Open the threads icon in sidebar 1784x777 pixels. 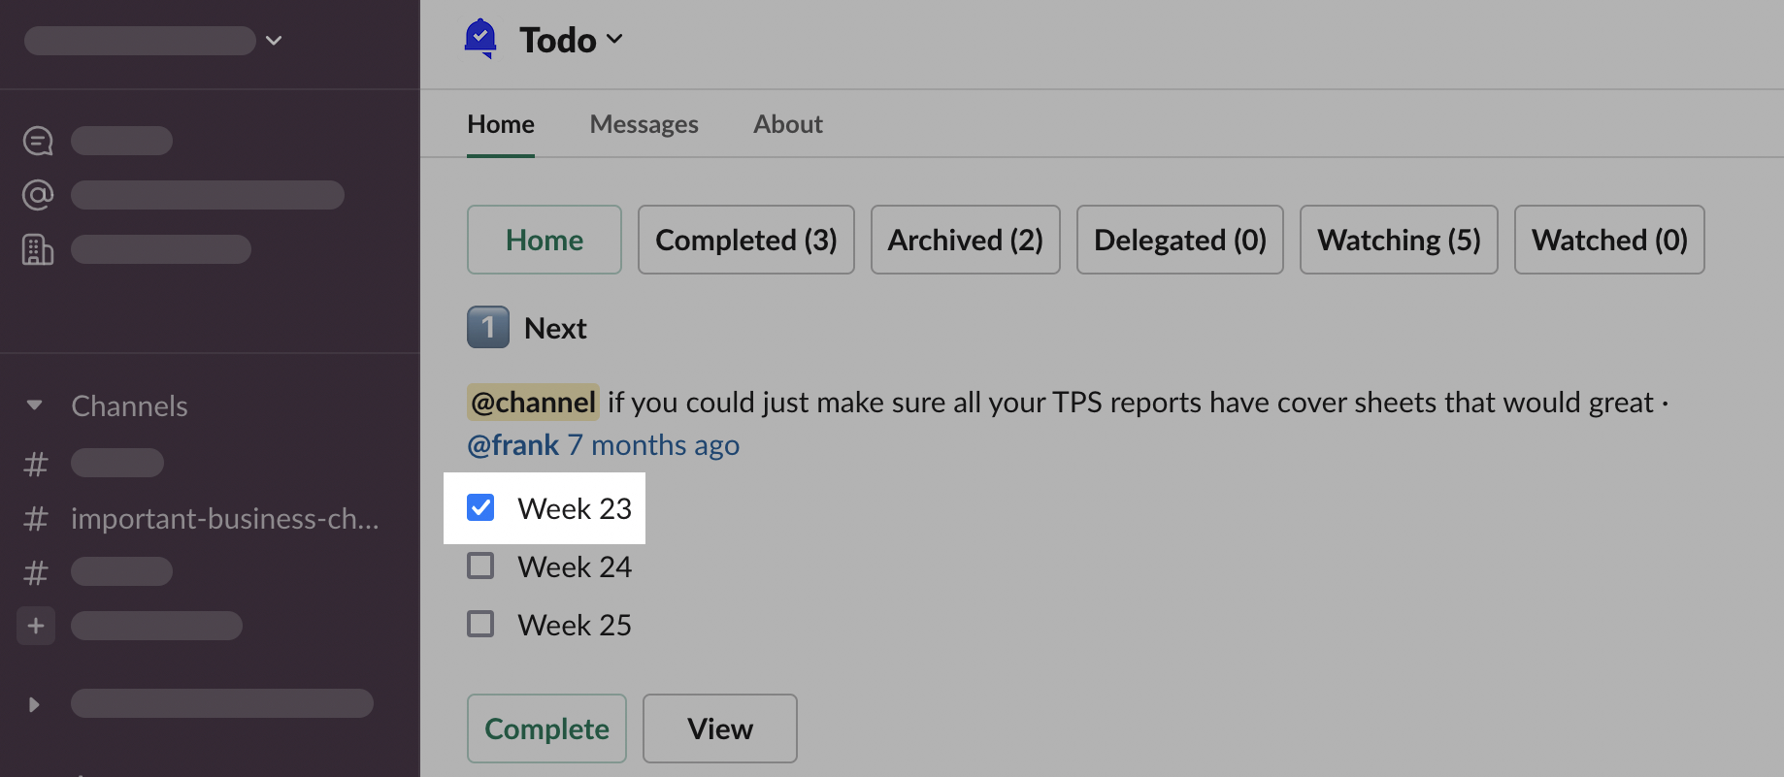[38, 141]
